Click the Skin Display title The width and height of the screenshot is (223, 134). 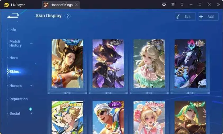click(x=48, y=16)
